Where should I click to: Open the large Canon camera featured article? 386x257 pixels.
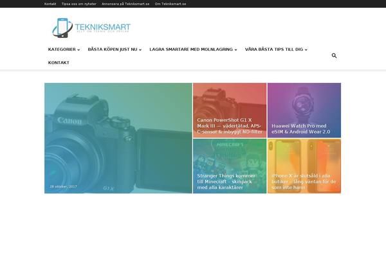point(118,138)
